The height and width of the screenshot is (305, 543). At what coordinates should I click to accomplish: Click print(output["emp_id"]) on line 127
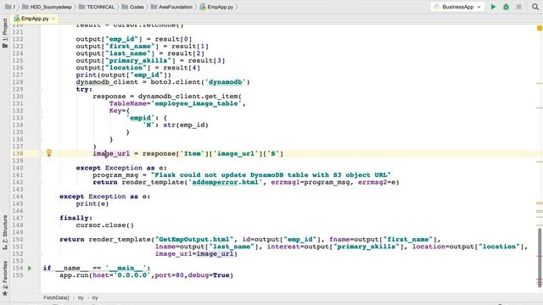tap(124, 75)
